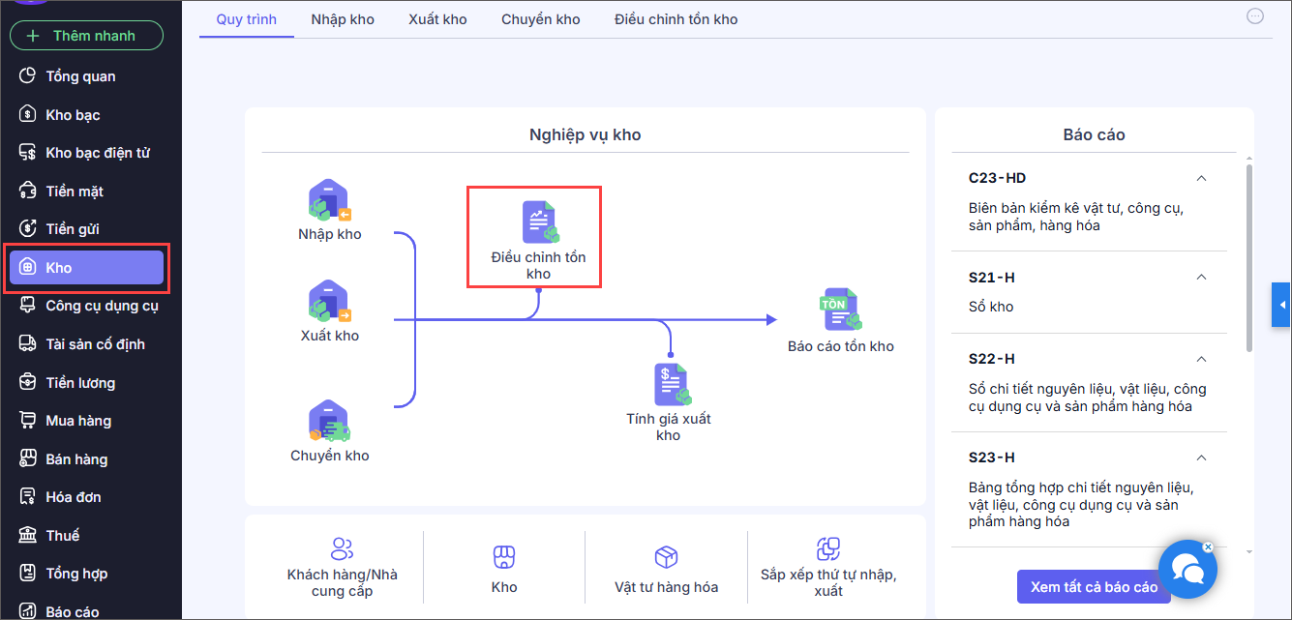This screenshot has height=620, width=1292.
Task: Collapse the C23-HD report section
Action: click(1201, 178)
